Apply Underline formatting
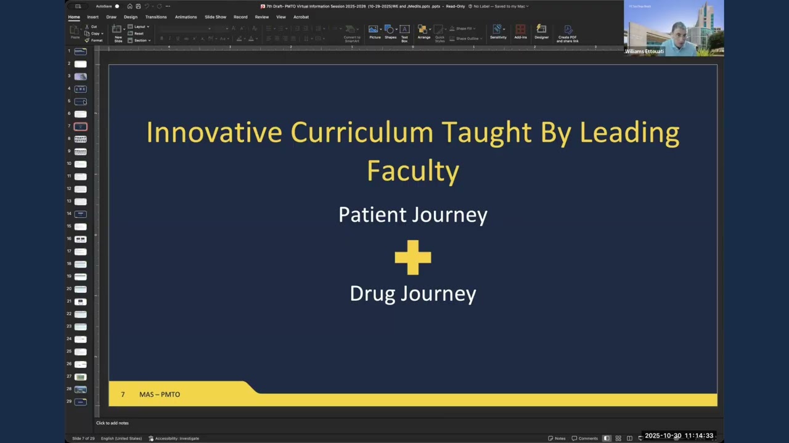 pyautogui.click(x=178, y=39)
